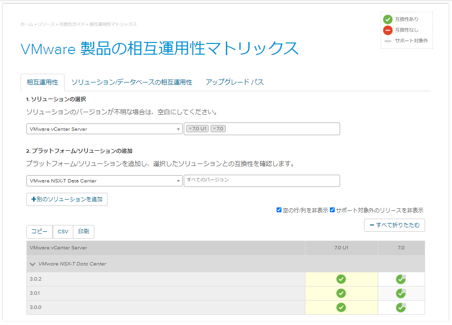452x325 pixels.
Task: Toggle 空の行/列を非表示 checkbox
Action: pyautogui.click(x=279, y=210)
